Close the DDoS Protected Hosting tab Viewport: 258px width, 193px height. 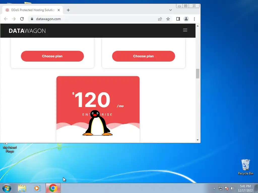[x=59, y=10]
